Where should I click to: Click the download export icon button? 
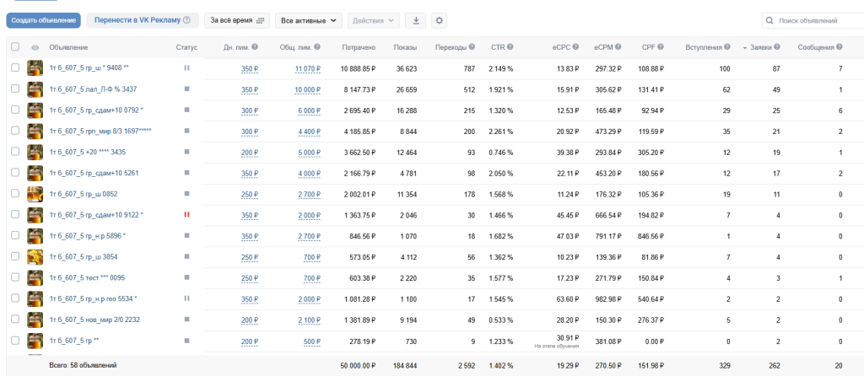(415, 20)
